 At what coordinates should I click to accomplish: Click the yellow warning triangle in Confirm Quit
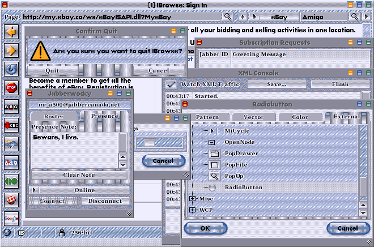tap(41, 51)
